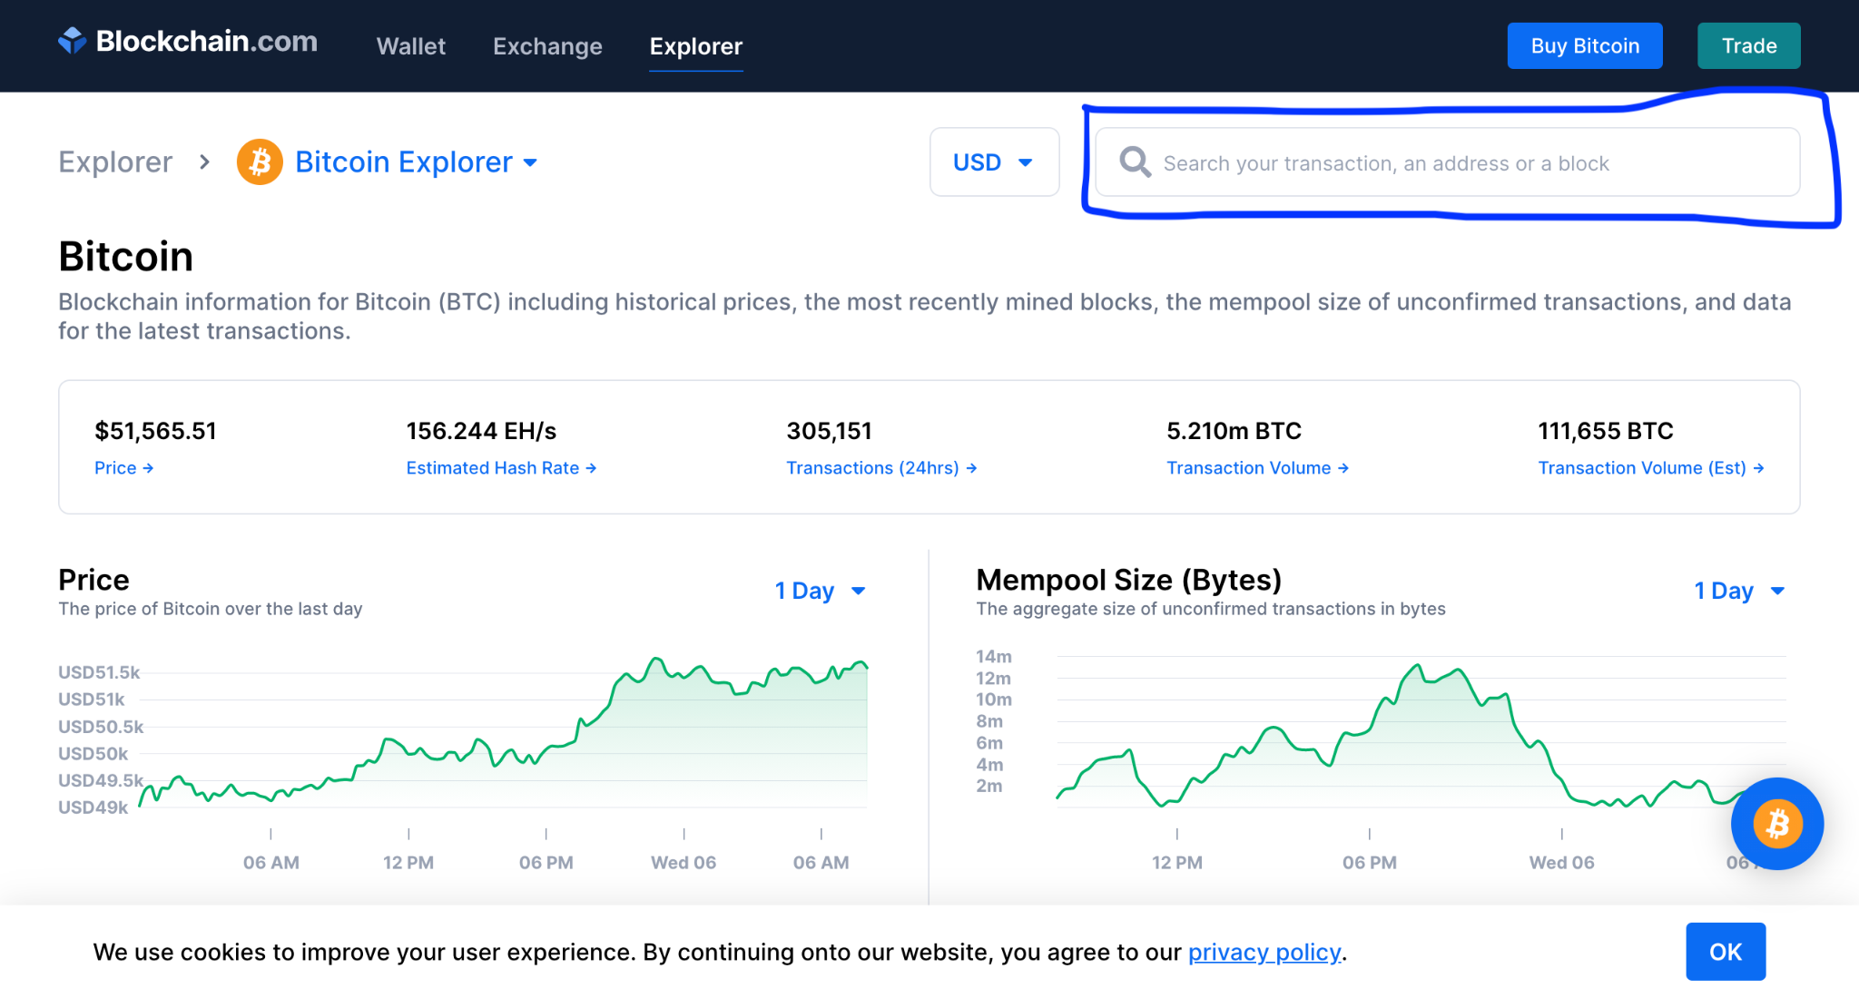The width and height of the screenshot is (1859, 998).
Task: Click the $51,565.51 price value
Action: [x=155, y=431]
